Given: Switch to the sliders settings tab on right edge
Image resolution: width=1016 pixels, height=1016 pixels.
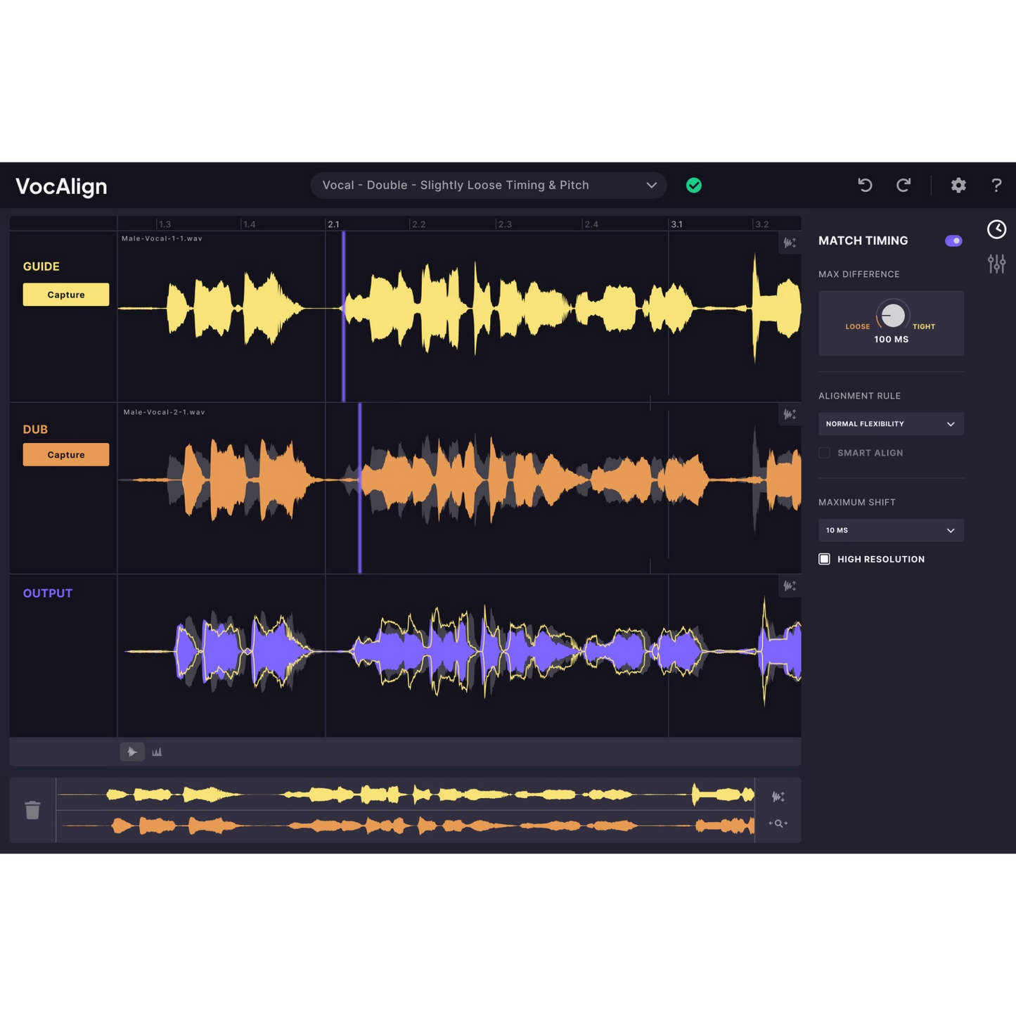Looking at the screenshot, I should 996,263.
